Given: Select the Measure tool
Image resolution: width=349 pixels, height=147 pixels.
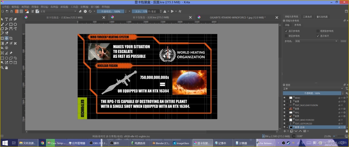Looking at the screenshot, I should pos(6,53).
